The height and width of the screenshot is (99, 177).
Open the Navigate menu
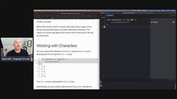(58, 10)
